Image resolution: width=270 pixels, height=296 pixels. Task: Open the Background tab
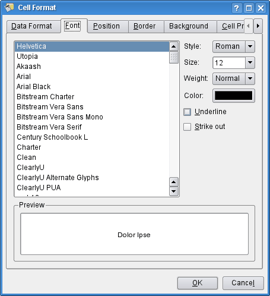click(x=190, y=26)
